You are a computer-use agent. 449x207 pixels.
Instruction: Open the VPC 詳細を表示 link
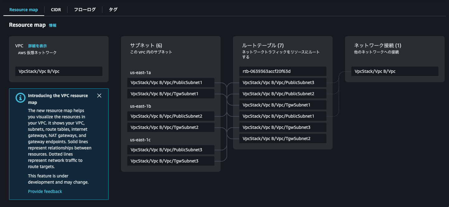[37, 45]
